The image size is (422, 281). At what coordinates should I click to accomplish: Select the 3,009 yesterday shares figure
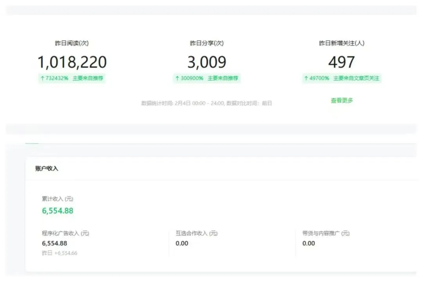[206, 62]
